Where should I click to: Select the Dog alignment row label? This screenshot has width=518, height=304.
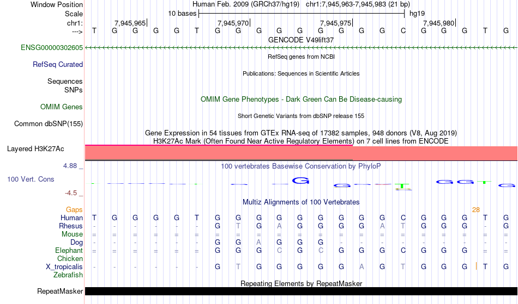pyautogui.click(x=76, y=243)
